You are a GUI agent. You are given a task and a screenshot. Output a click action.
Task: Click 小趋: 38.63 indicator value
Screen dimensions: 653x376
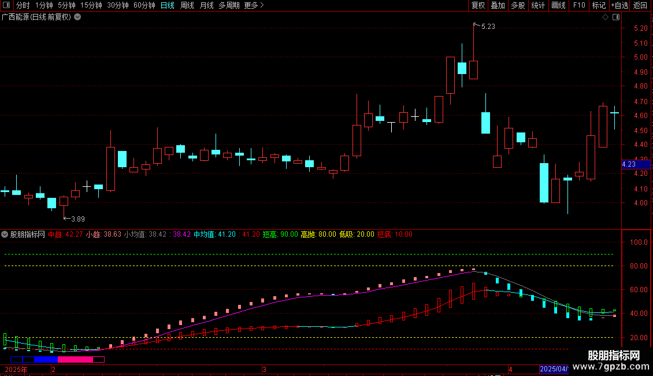(103, 234)
